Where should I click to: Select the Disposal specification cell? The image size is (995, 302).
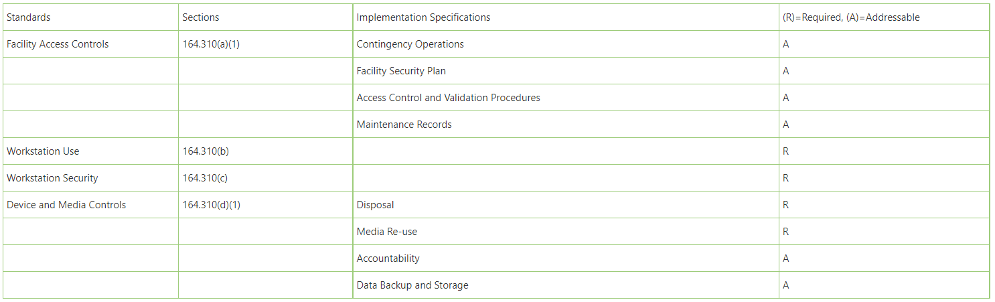pos(566,205)
